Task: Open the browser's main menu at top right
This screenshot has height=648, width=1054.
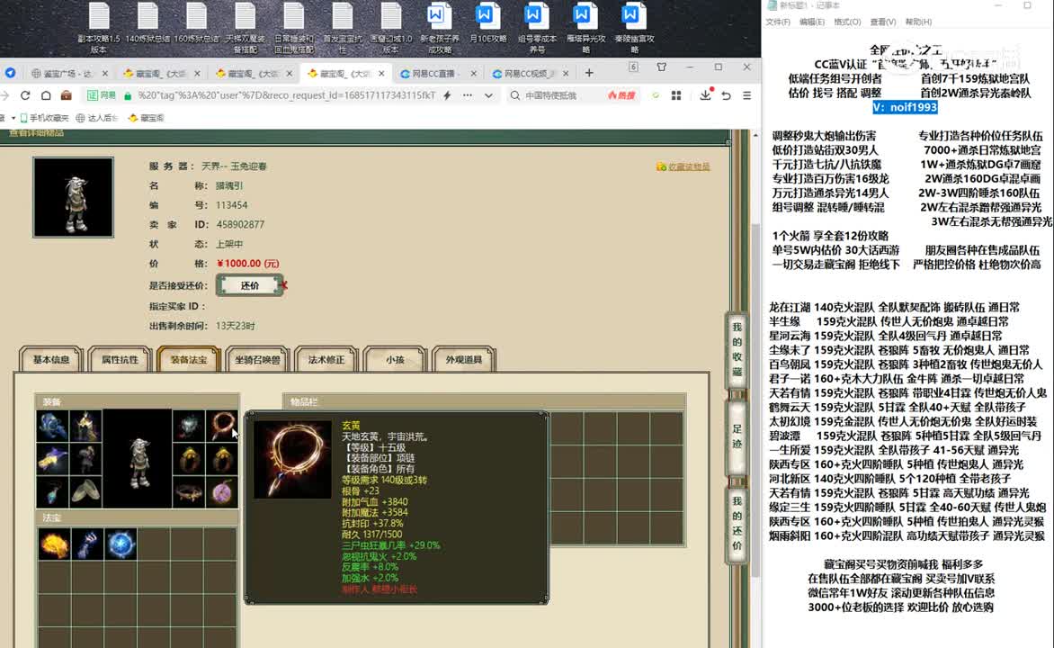Action: point(746,95)
